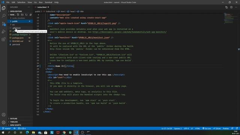Open errors and warnings count in status bar

(22, 128)
